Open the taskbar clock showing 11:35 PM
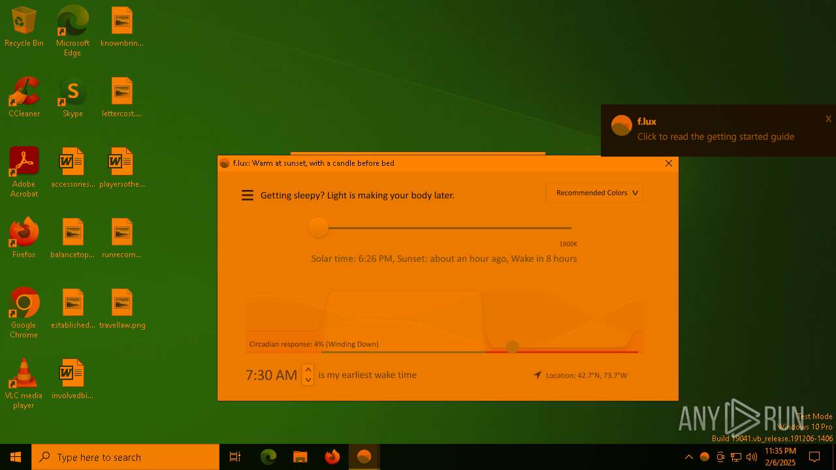 click(780, 457)
